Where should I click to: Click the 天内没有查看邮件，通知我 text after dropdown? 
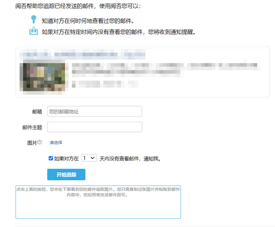coord(130,159)
